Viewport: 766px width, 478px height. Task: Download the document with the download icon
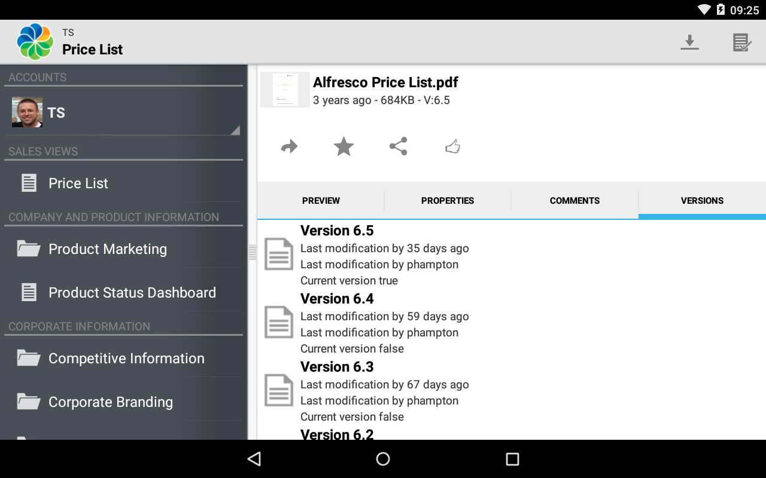(x=689, y=42)
